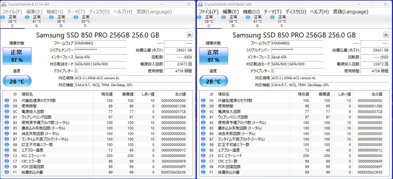Screen dimensions: 393x179
Task: Open ヘルプ(H) menu in 8.17.14 window
Action: click(123, 12)
